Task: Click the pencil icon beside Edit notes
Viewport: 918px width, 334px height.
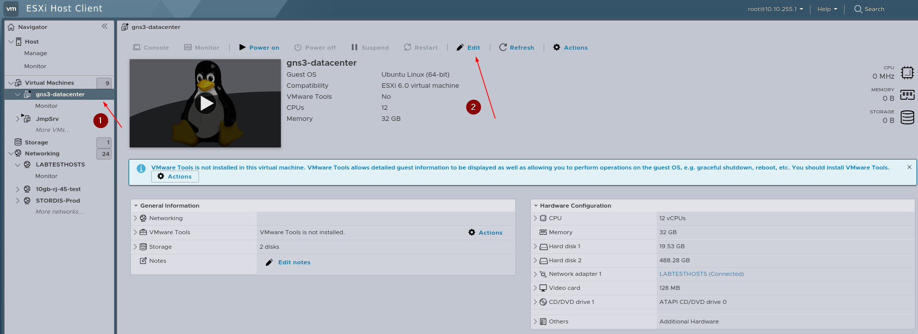Action: click(269, 262)
